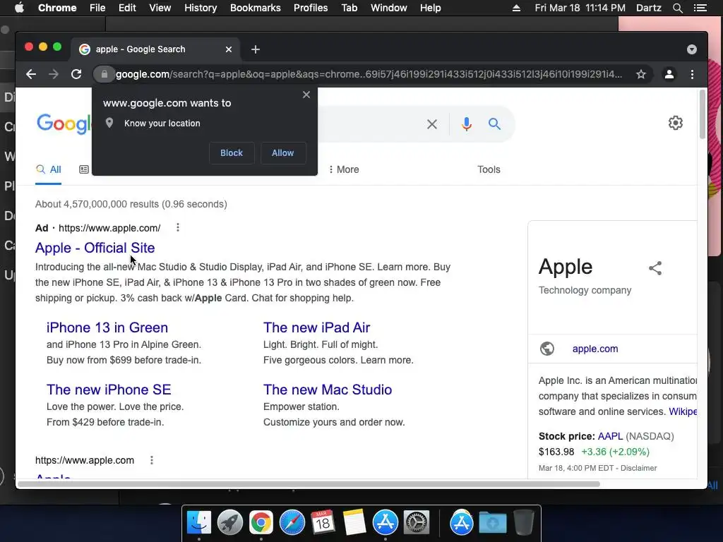Open the Tools search options

489,169
